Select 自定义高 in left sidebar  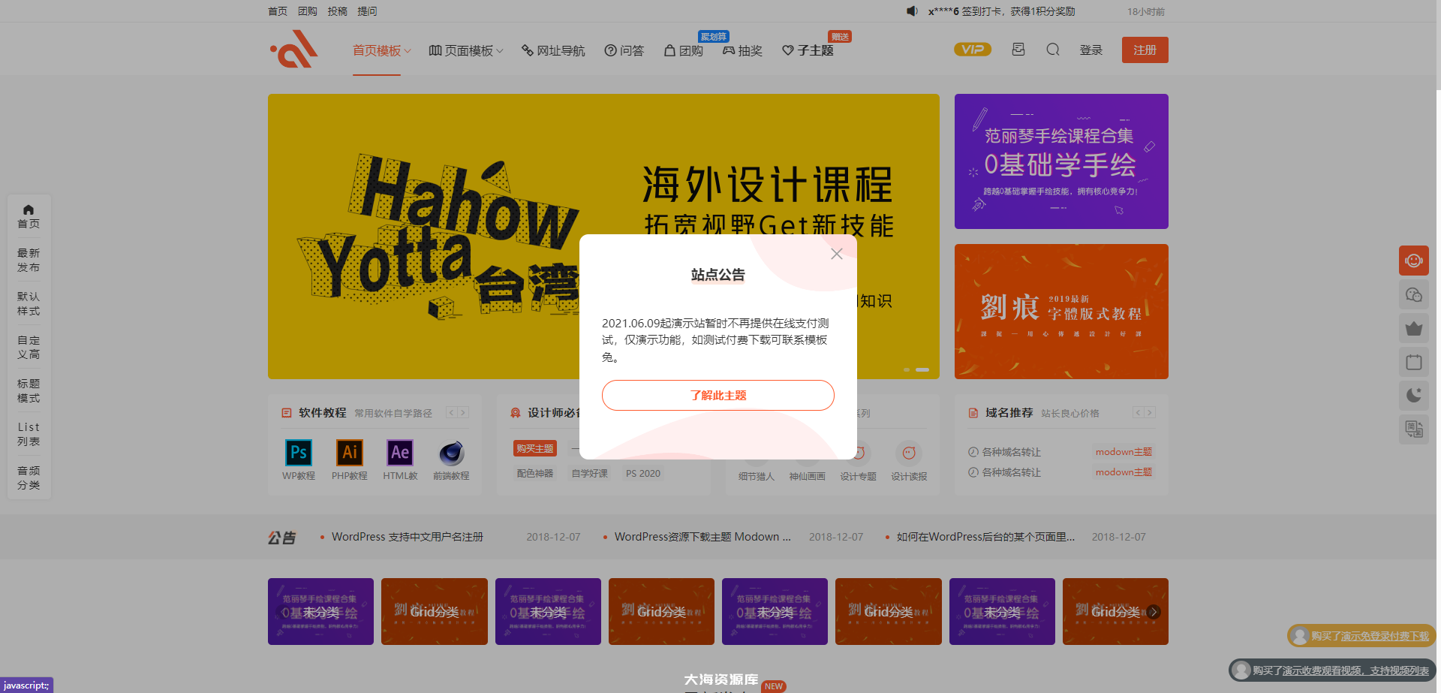coord(29,347)
